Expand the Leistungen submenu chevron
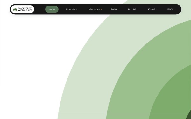The width and height of the screenshot is (191, 119). [101, 9]
